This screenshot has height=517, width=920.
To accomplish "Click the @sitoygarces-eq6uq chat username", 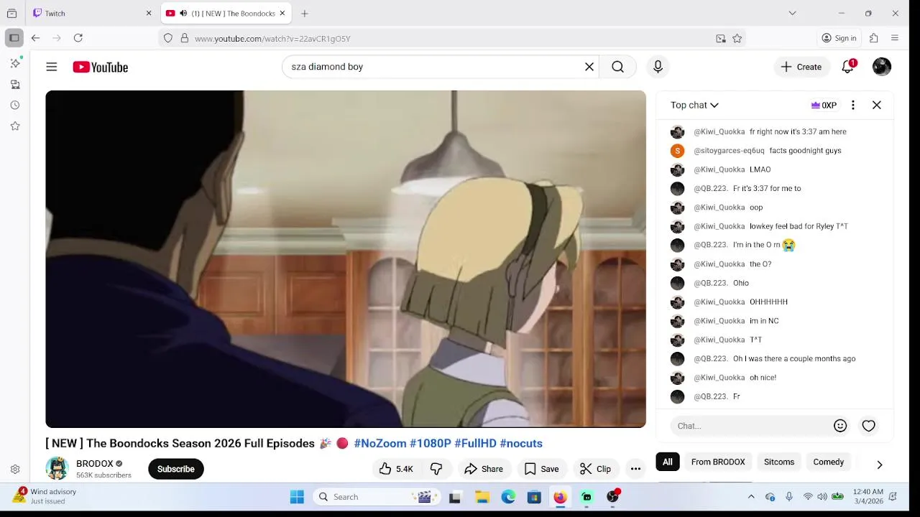I will point(729,151).
